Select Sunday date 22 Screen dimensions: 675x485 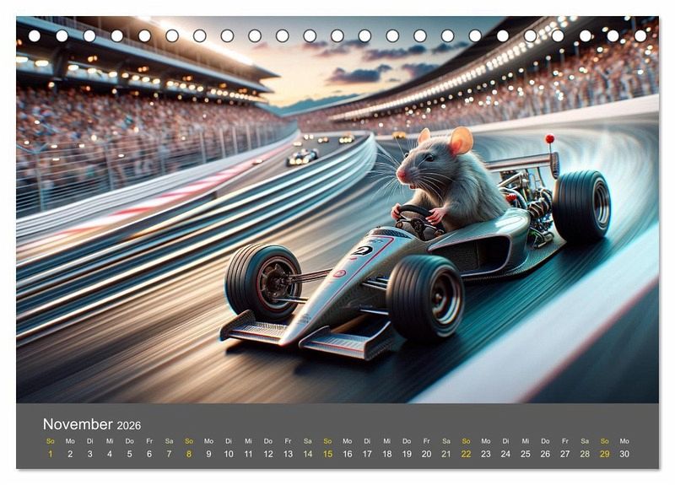(x=467, y=454)
